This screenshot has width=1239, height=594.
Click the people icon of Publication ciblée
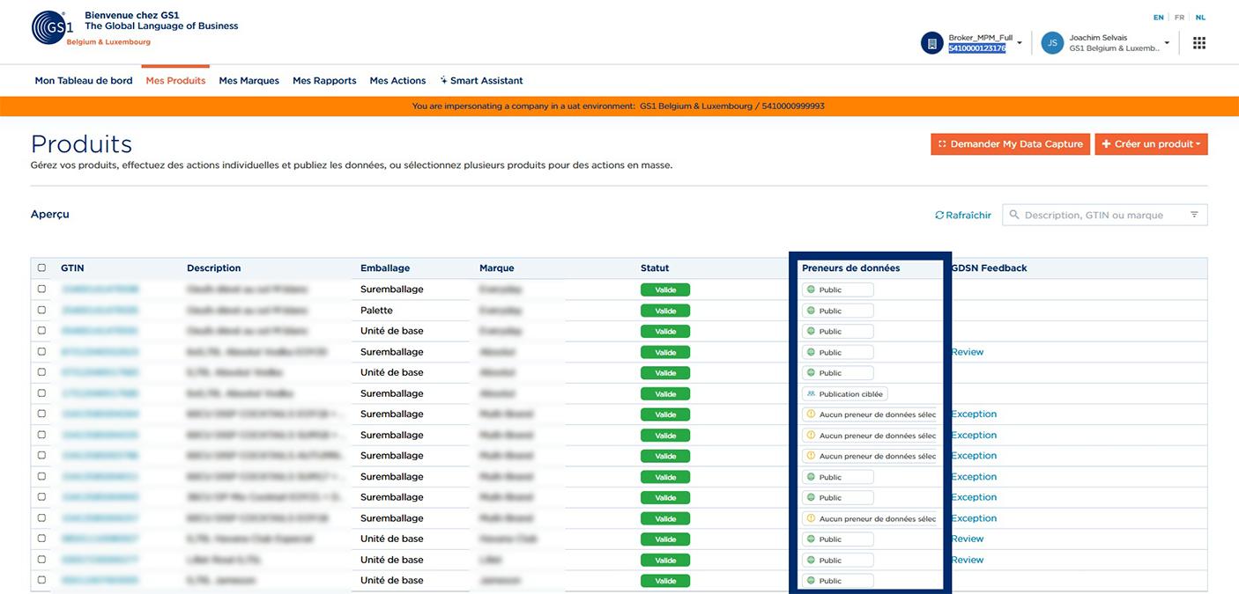(811, 393)
